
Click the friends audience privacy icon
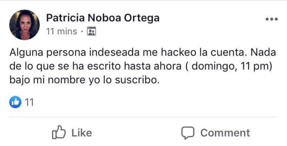(91, 31)
